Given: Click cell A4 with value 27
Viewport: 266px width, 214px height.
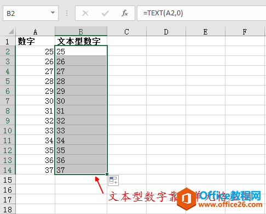Looking at the screenshot, I should (x=35, y=71).
